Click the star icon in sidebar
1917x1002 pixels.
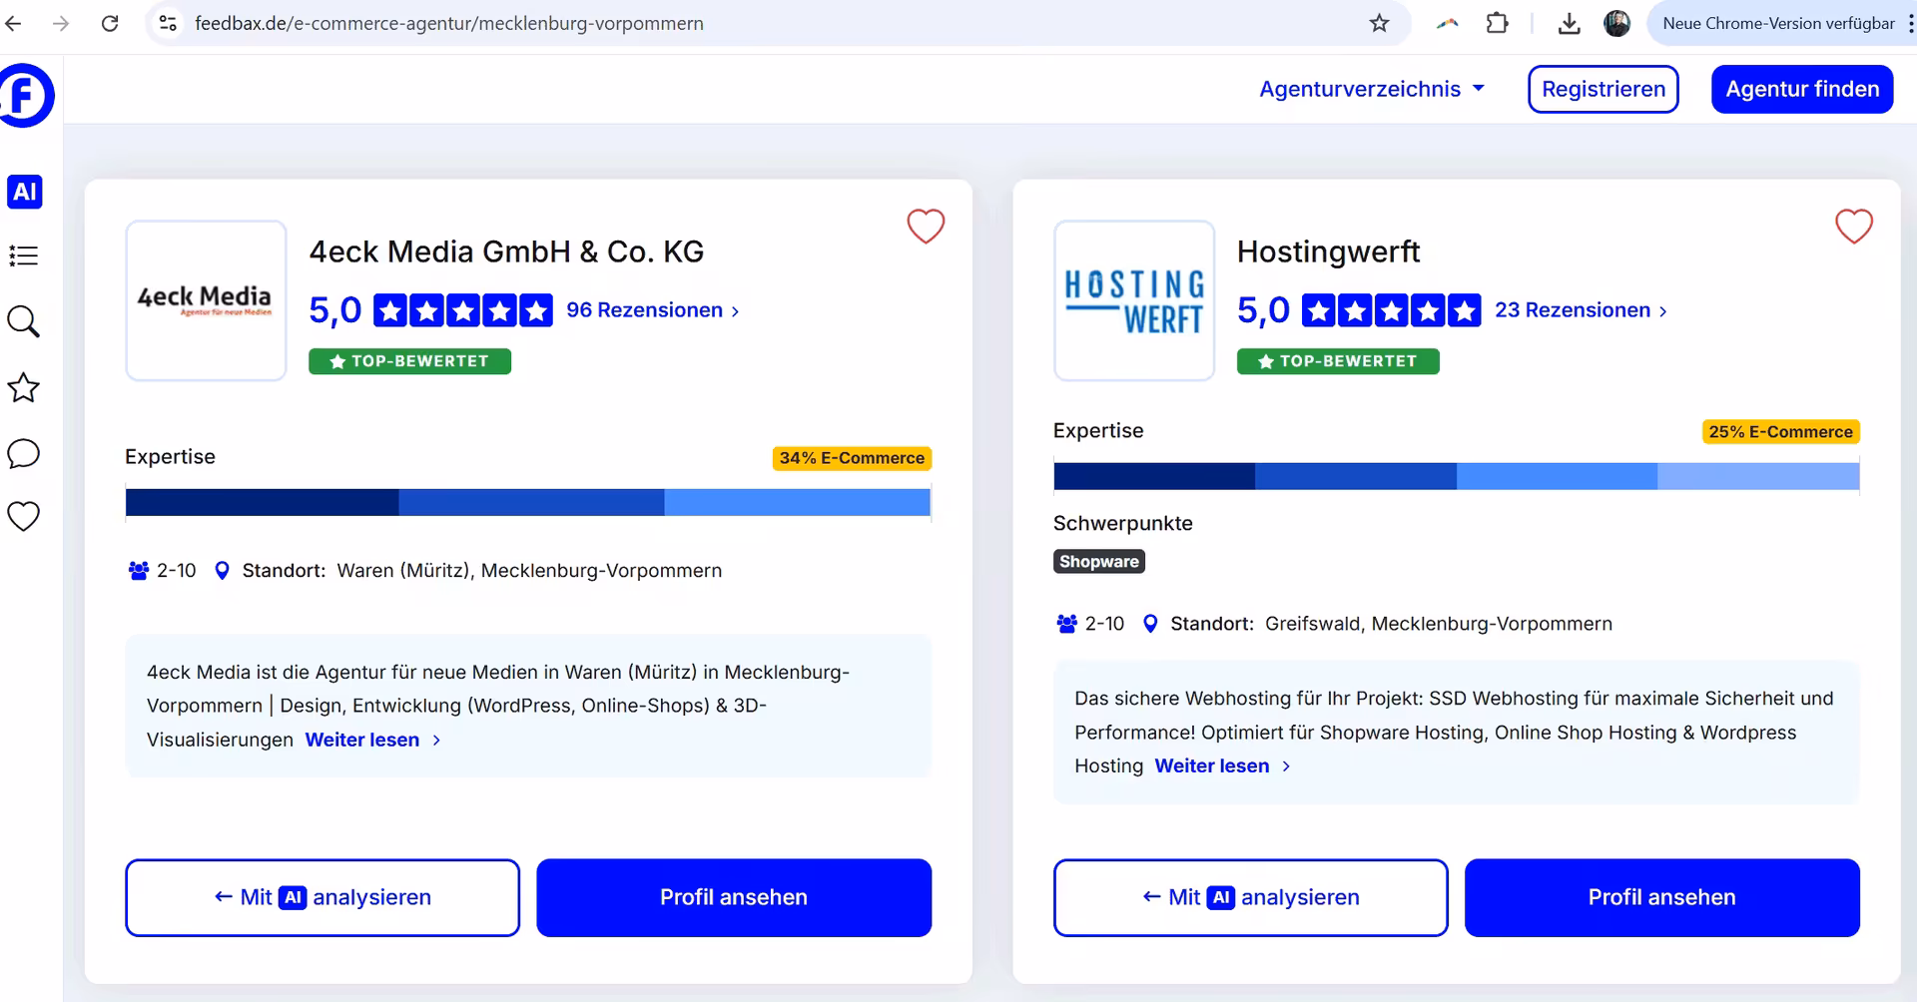tap(24, 387)
